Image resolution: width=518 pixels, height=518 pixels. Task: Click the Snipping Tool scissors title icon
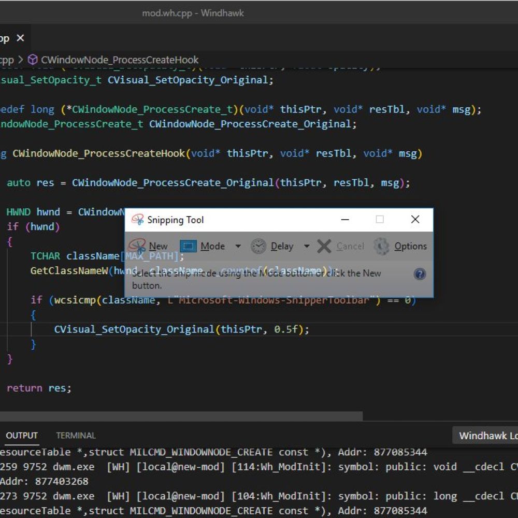[x=137, y=220]
